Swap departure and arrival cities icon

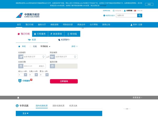[48, 57]
